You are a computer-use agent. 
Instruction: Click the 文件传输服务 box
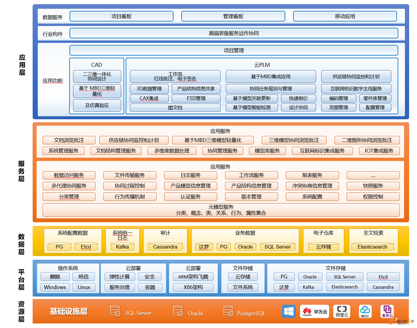click(130, 175)
